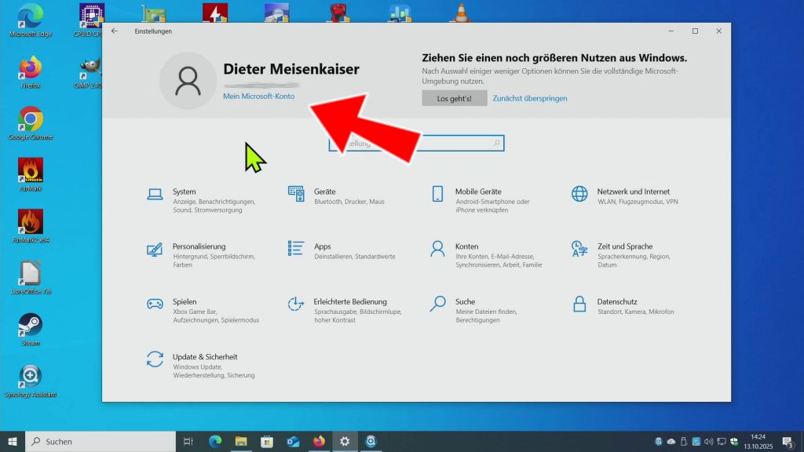This screenshot has width=804, height=452.
Task: Open the System settings category
Action: pyautogui.click(x=184, y=192)
